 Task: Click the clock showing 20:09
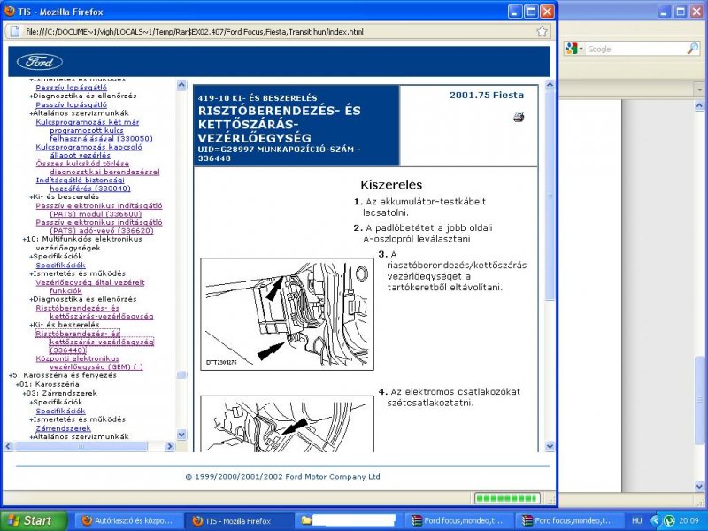coord(689,520)
